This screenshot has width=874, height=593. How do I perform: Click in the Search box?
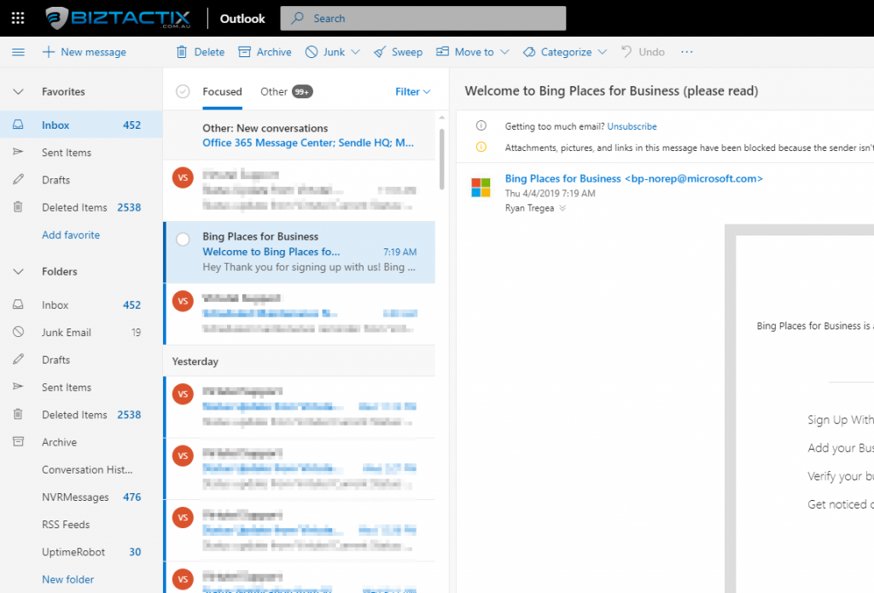[423, 19]
